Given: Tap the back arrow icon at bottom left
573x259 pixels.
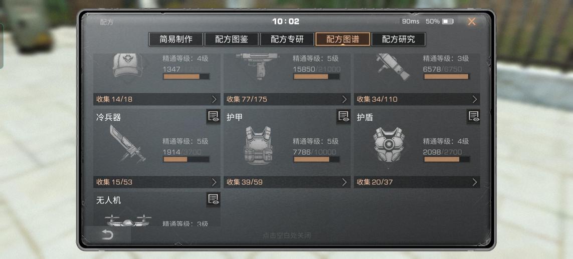Looking at the screenshot, I should [107, 235].
